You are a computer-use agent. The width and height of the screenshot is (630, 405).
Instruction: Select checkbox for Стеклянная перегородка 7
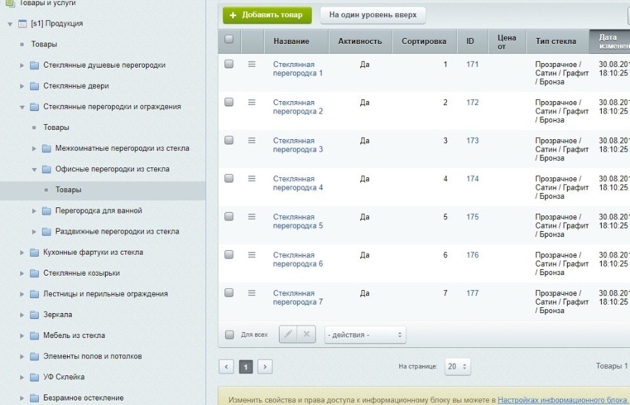pos(229,293)
